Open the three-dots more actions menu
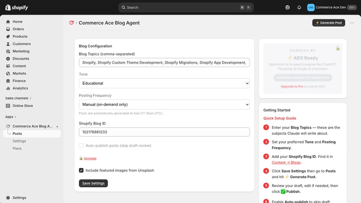This screenshot has width=361, height=203. coord(352,23)
